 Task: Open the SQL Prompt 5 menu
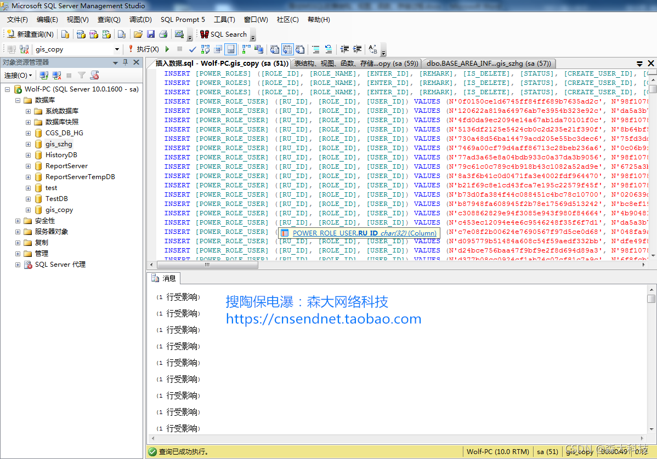[x=183, y=20]
